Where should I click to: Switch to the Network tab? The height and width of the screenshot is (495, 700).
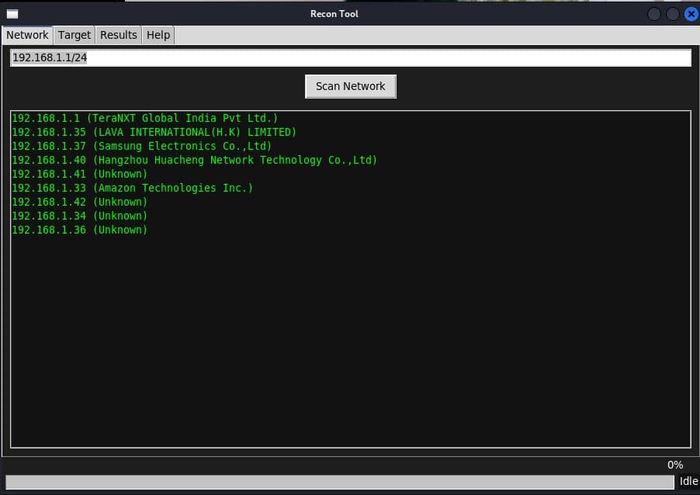point(27,35)
